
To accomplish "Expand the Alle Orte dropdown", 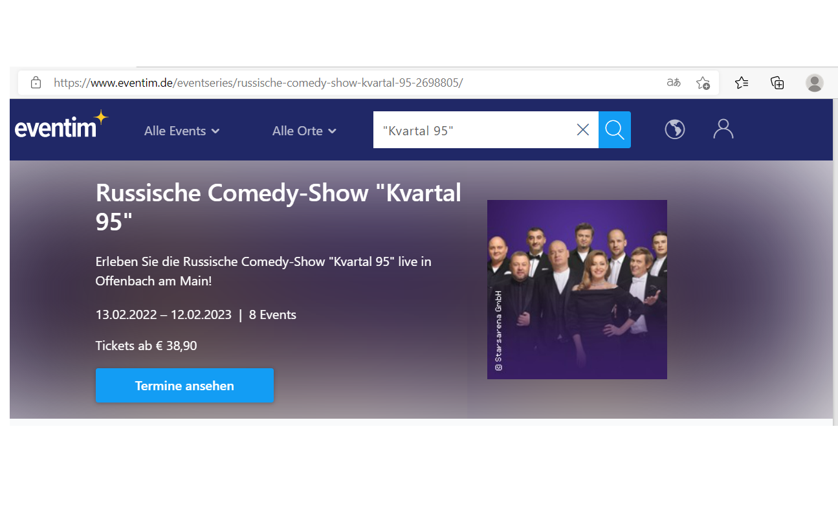I will point(304,131).
